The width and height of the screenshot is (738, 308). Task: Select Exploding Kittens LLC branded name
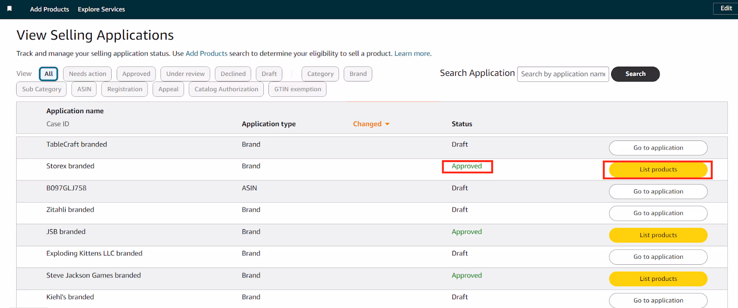pyautogui.click(x=94, y=253)
